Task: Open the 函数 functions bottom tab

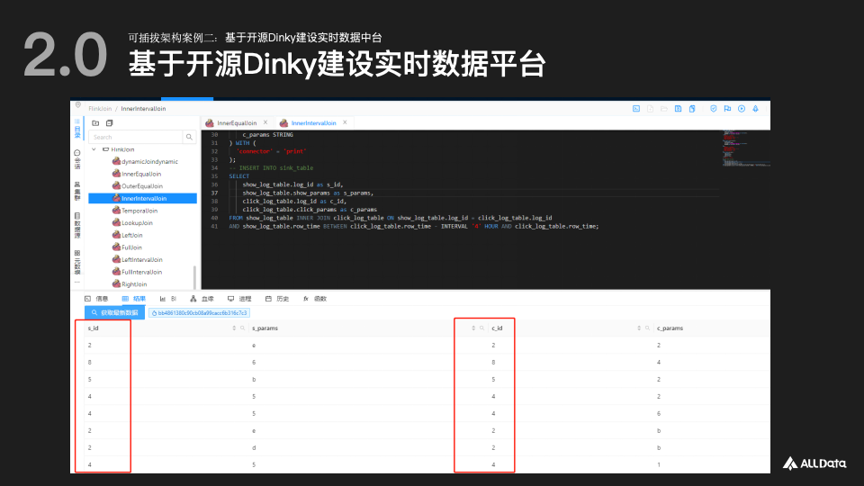Action: point(315,299)
